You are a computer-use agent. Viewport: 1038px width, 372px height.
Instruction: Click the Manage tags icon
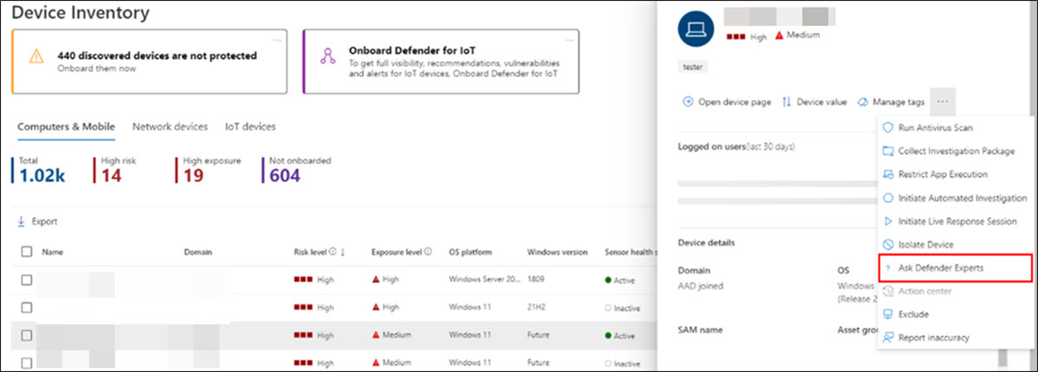click(x=863, y=102)
